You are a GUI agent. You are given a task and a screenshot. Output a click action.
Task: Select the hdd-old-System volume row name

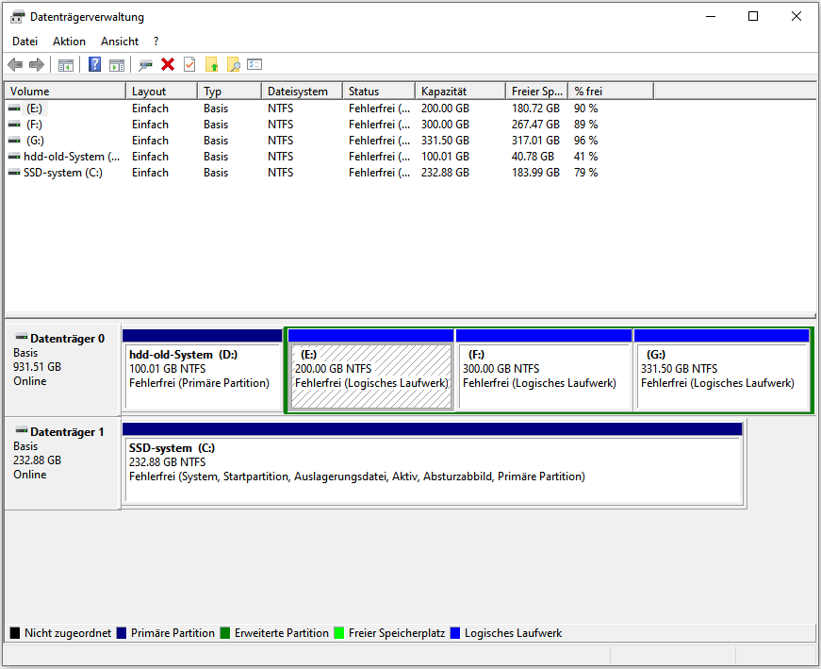click(x=72, y=157)
